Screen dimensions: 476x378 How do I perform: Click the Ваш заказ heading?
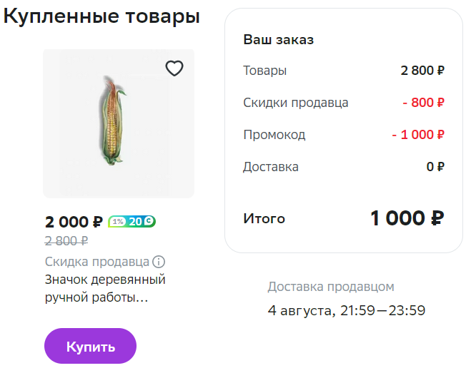point(278,40)
